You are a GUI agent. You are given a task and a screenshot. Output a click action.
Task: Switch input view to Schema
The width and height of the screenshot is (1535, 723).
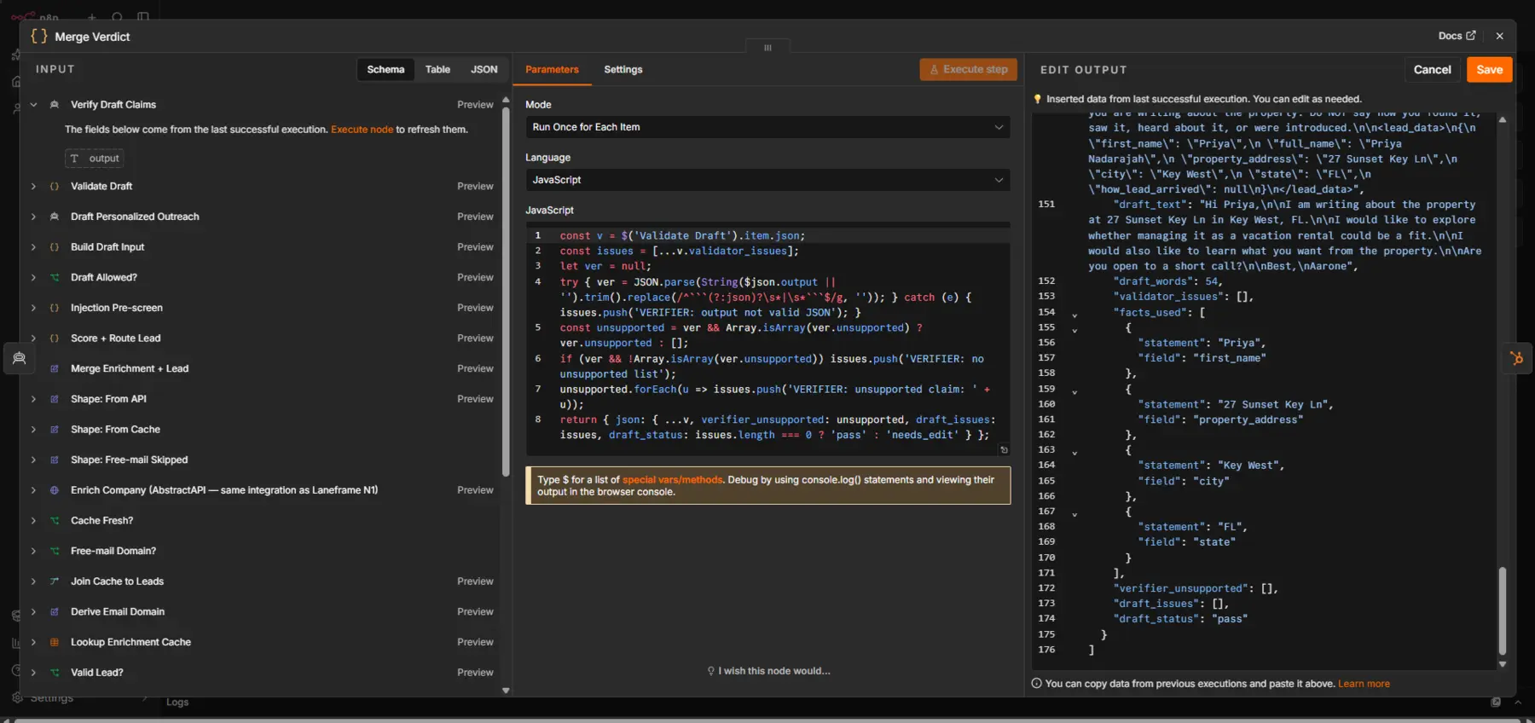click(385, 70)
